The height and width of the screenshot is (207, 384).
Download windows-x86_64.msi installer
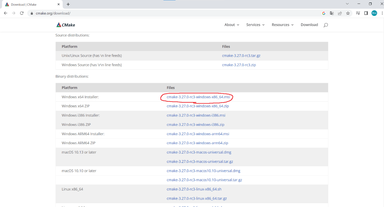click(198, 97)
